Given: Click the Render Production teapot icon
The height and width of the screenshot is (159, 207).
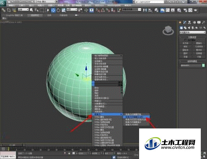Looking at the screenshot, I should pyautogui.click(x=195, y=10).
